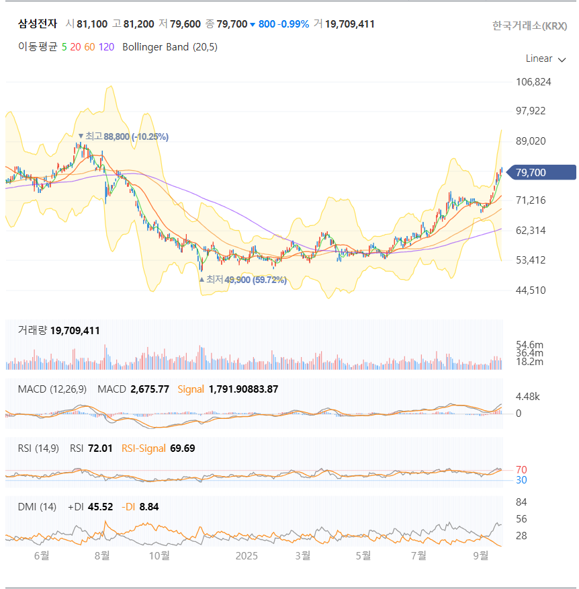Click the 62,314 price axis label
This screenshot has height=589, width=579.
click(531, 231)
